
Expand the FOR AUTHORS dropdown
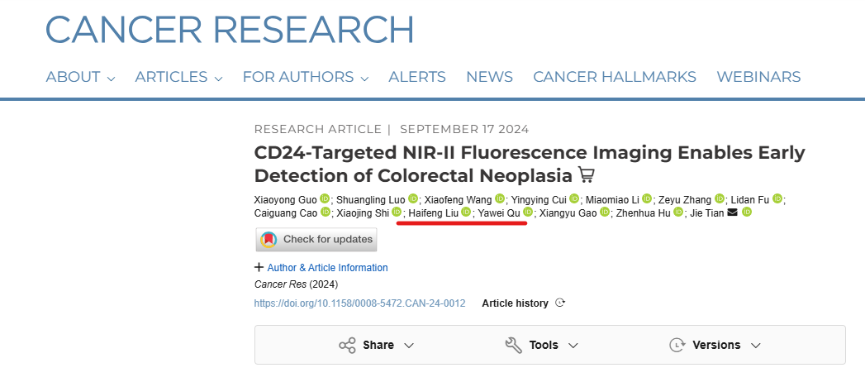click(x=306, y=77)
